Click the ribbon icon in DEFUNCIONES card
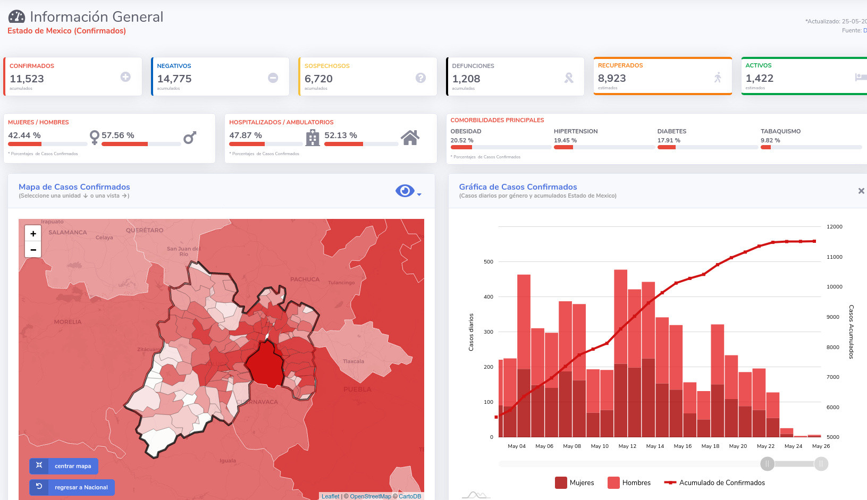Screen dimensions: 867x500 click(569, 78)
